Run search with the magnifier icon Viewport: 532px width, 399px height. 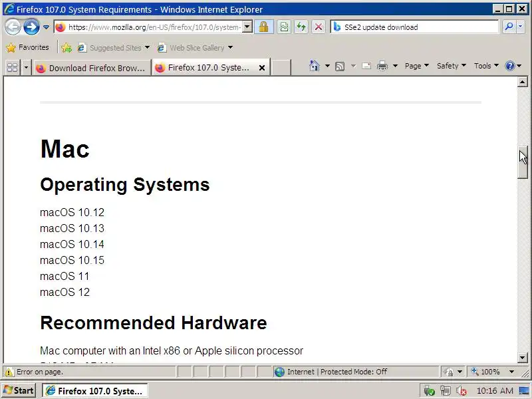click(x=508, y=27)
